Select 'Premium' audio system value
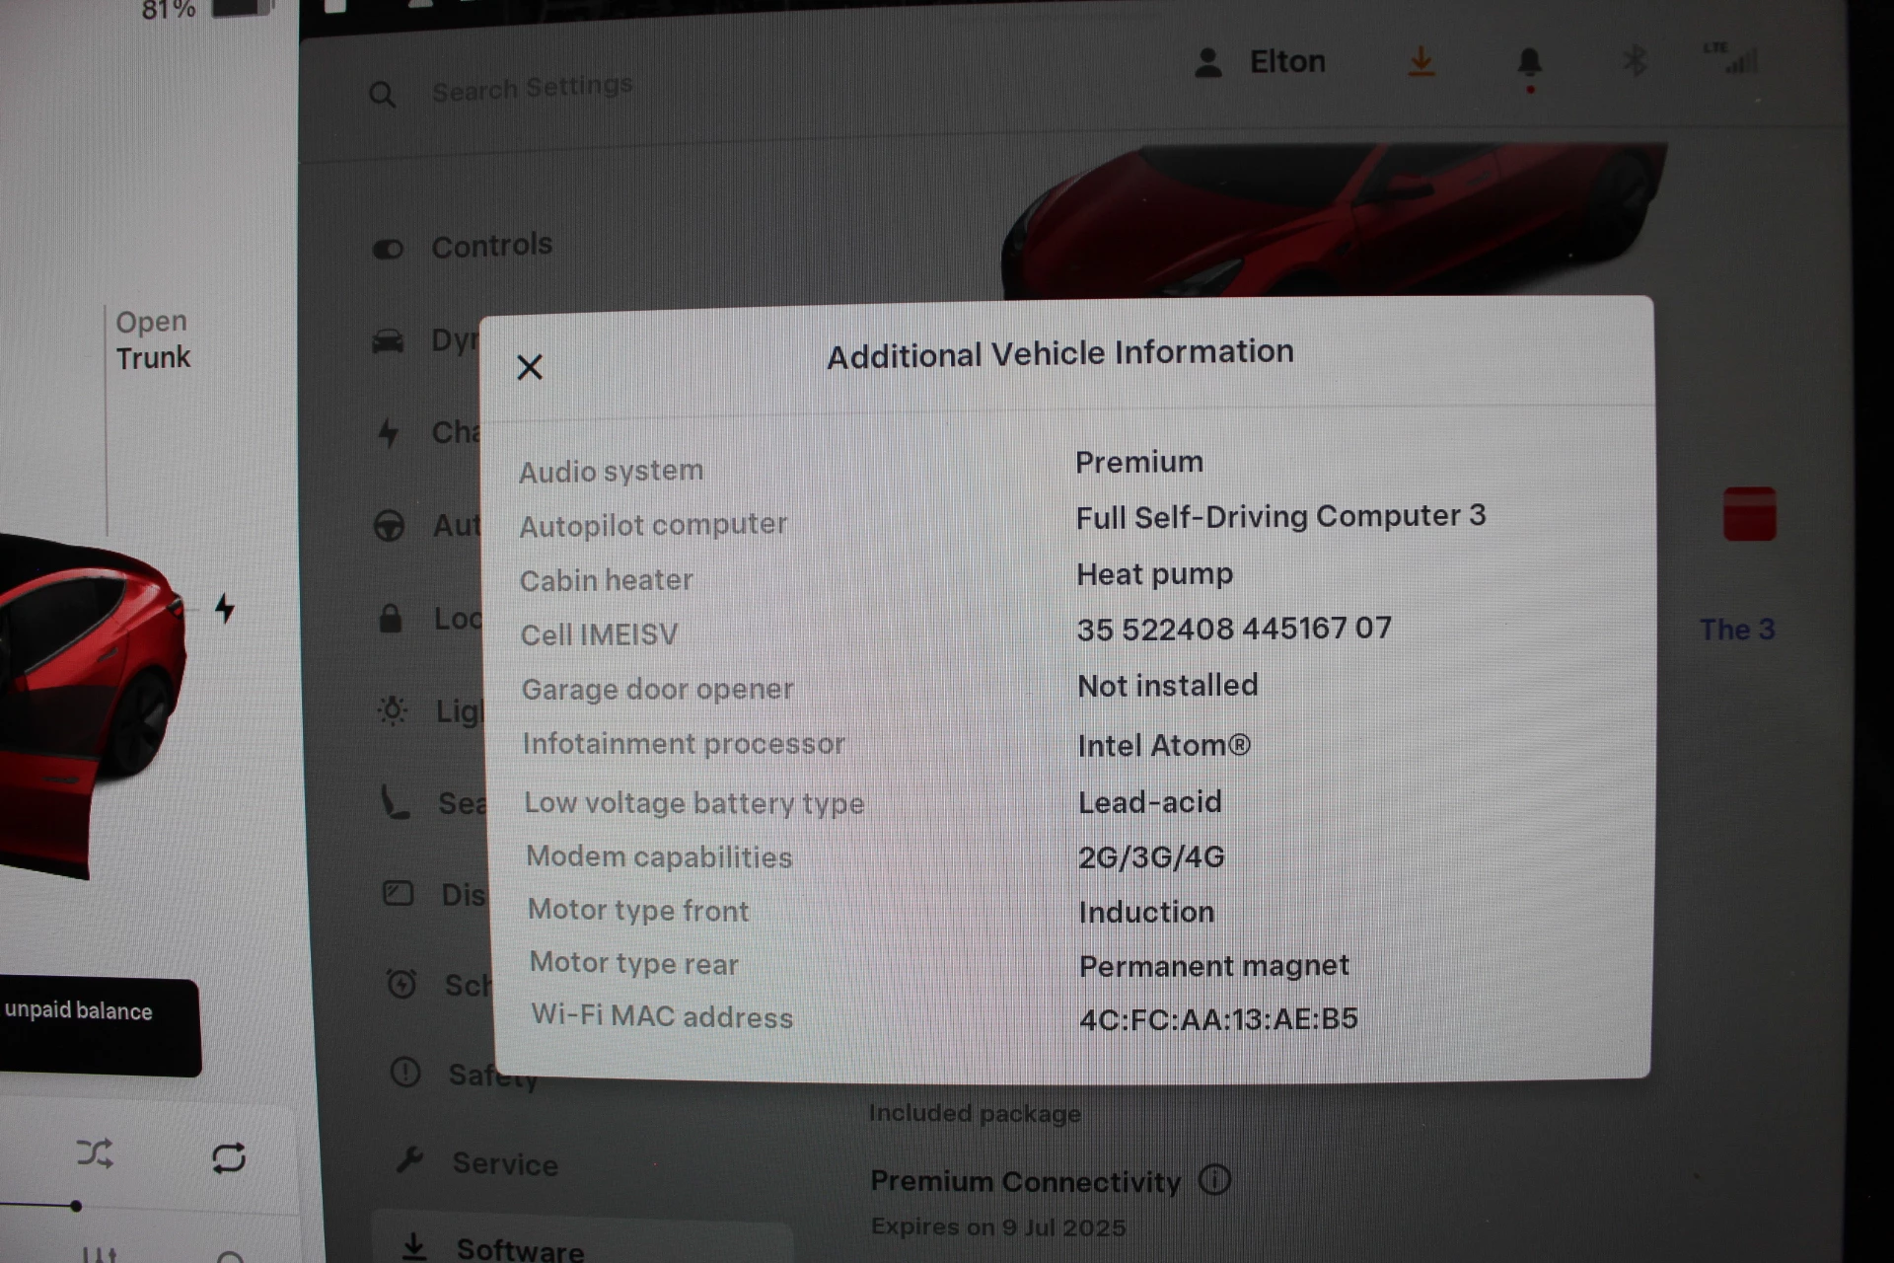 click(1139, 462)
